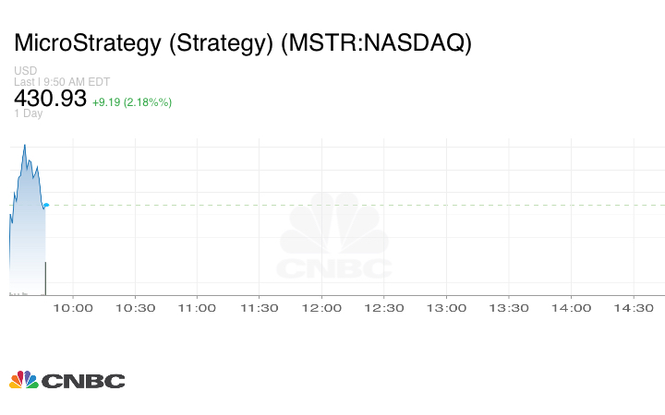
Task: Click the MicroStrategy (MSTR:NASDAQ) title
Action: (x=243, y=44)
